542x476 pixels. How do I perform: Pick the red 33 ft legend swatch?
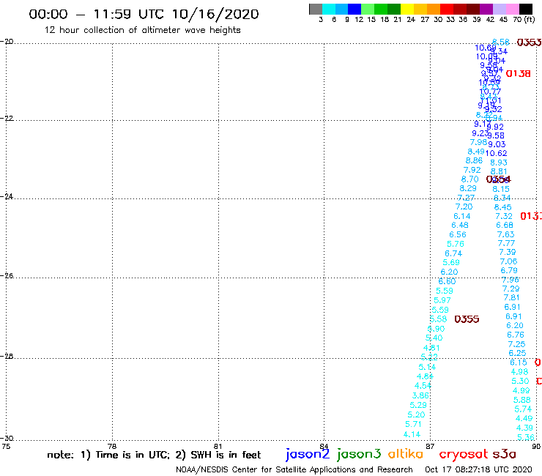pos(447,9)
